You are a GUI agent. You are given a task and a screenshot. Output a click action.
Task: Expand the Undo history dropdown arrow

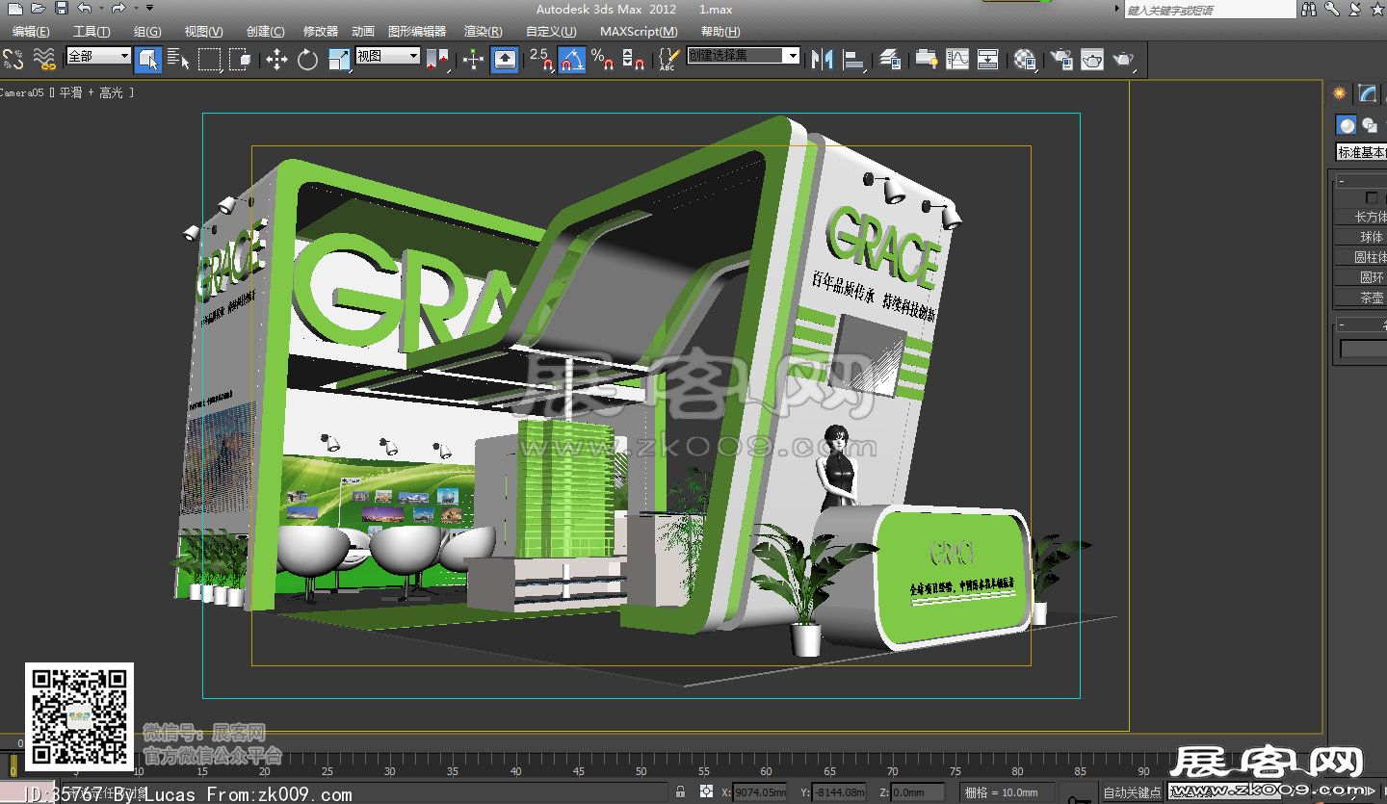coord(100,8)
